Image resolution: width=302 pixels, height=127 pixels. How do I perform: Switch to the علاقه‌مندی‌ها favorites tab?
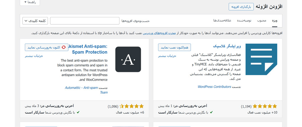click(222, 21)
